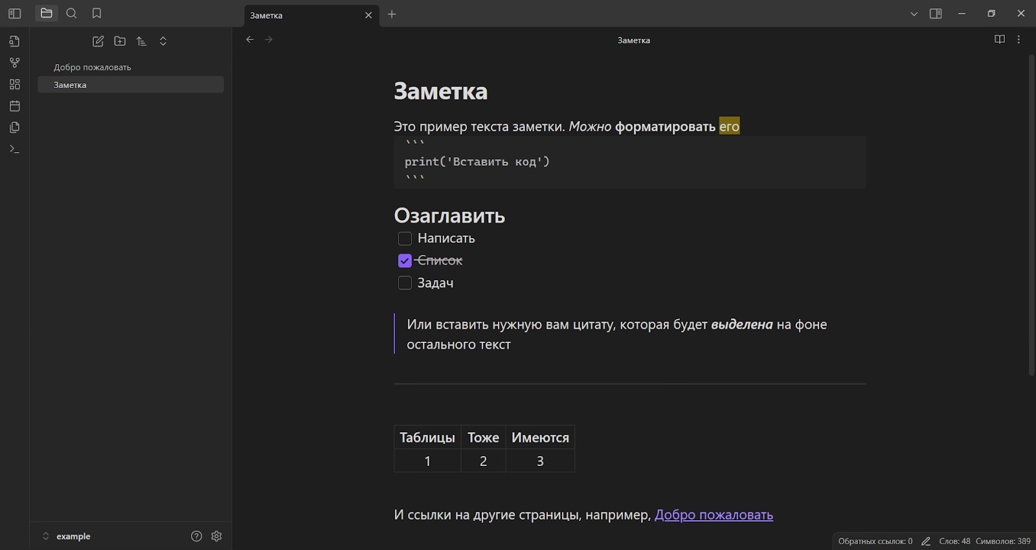Show backlinks count in status bar
Viewport: 1036px width, 550px height.
pos(875,542)
